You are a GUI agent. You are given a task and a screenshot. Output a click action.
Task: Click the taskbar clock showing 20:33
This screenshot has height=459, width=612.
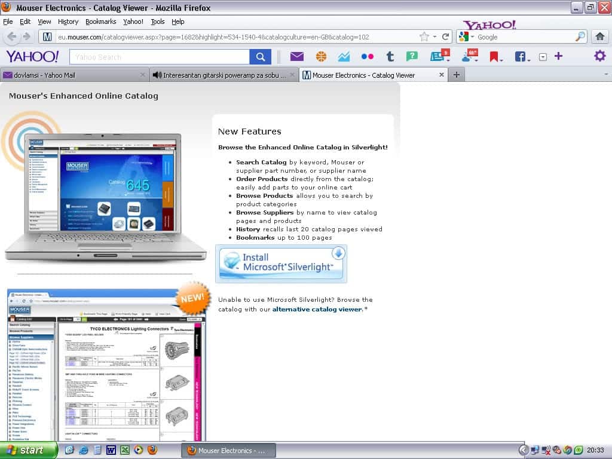(x=595, y=450)
